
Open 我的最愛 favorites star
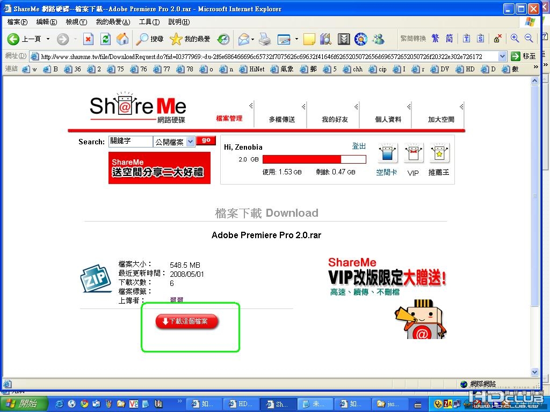[190, 39]
